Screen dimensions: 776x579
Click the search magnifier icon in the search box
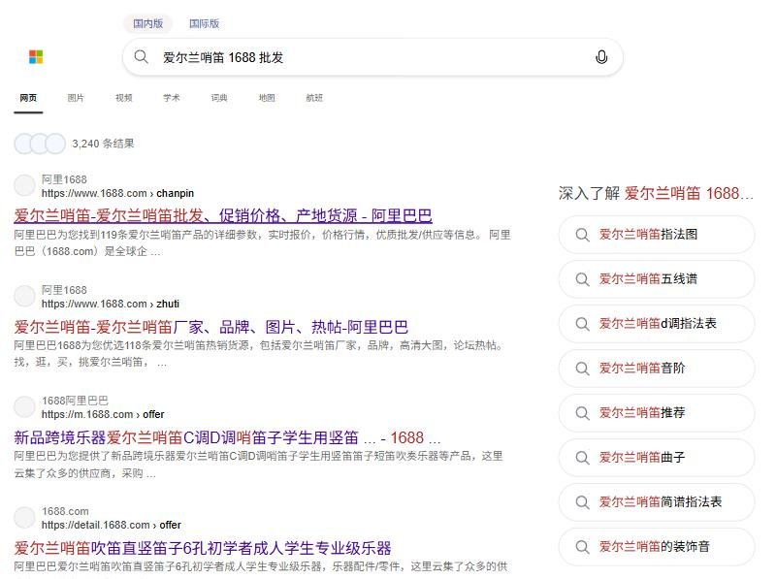coord(141,56)
